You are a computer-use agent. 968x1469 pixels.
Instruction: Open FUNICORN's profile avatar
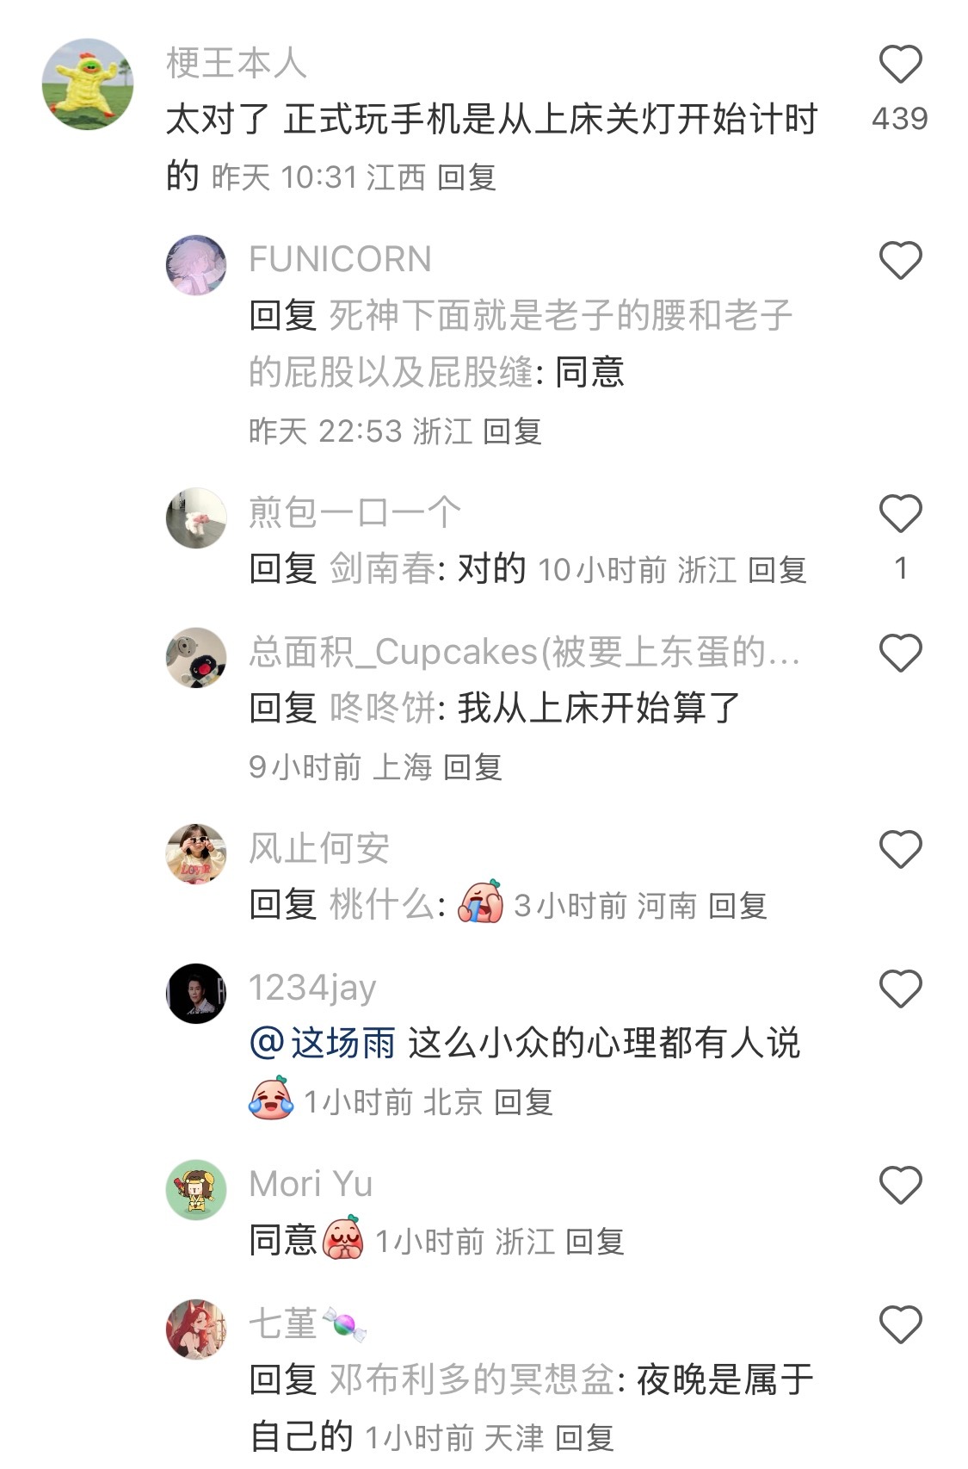tap(196, 265)
